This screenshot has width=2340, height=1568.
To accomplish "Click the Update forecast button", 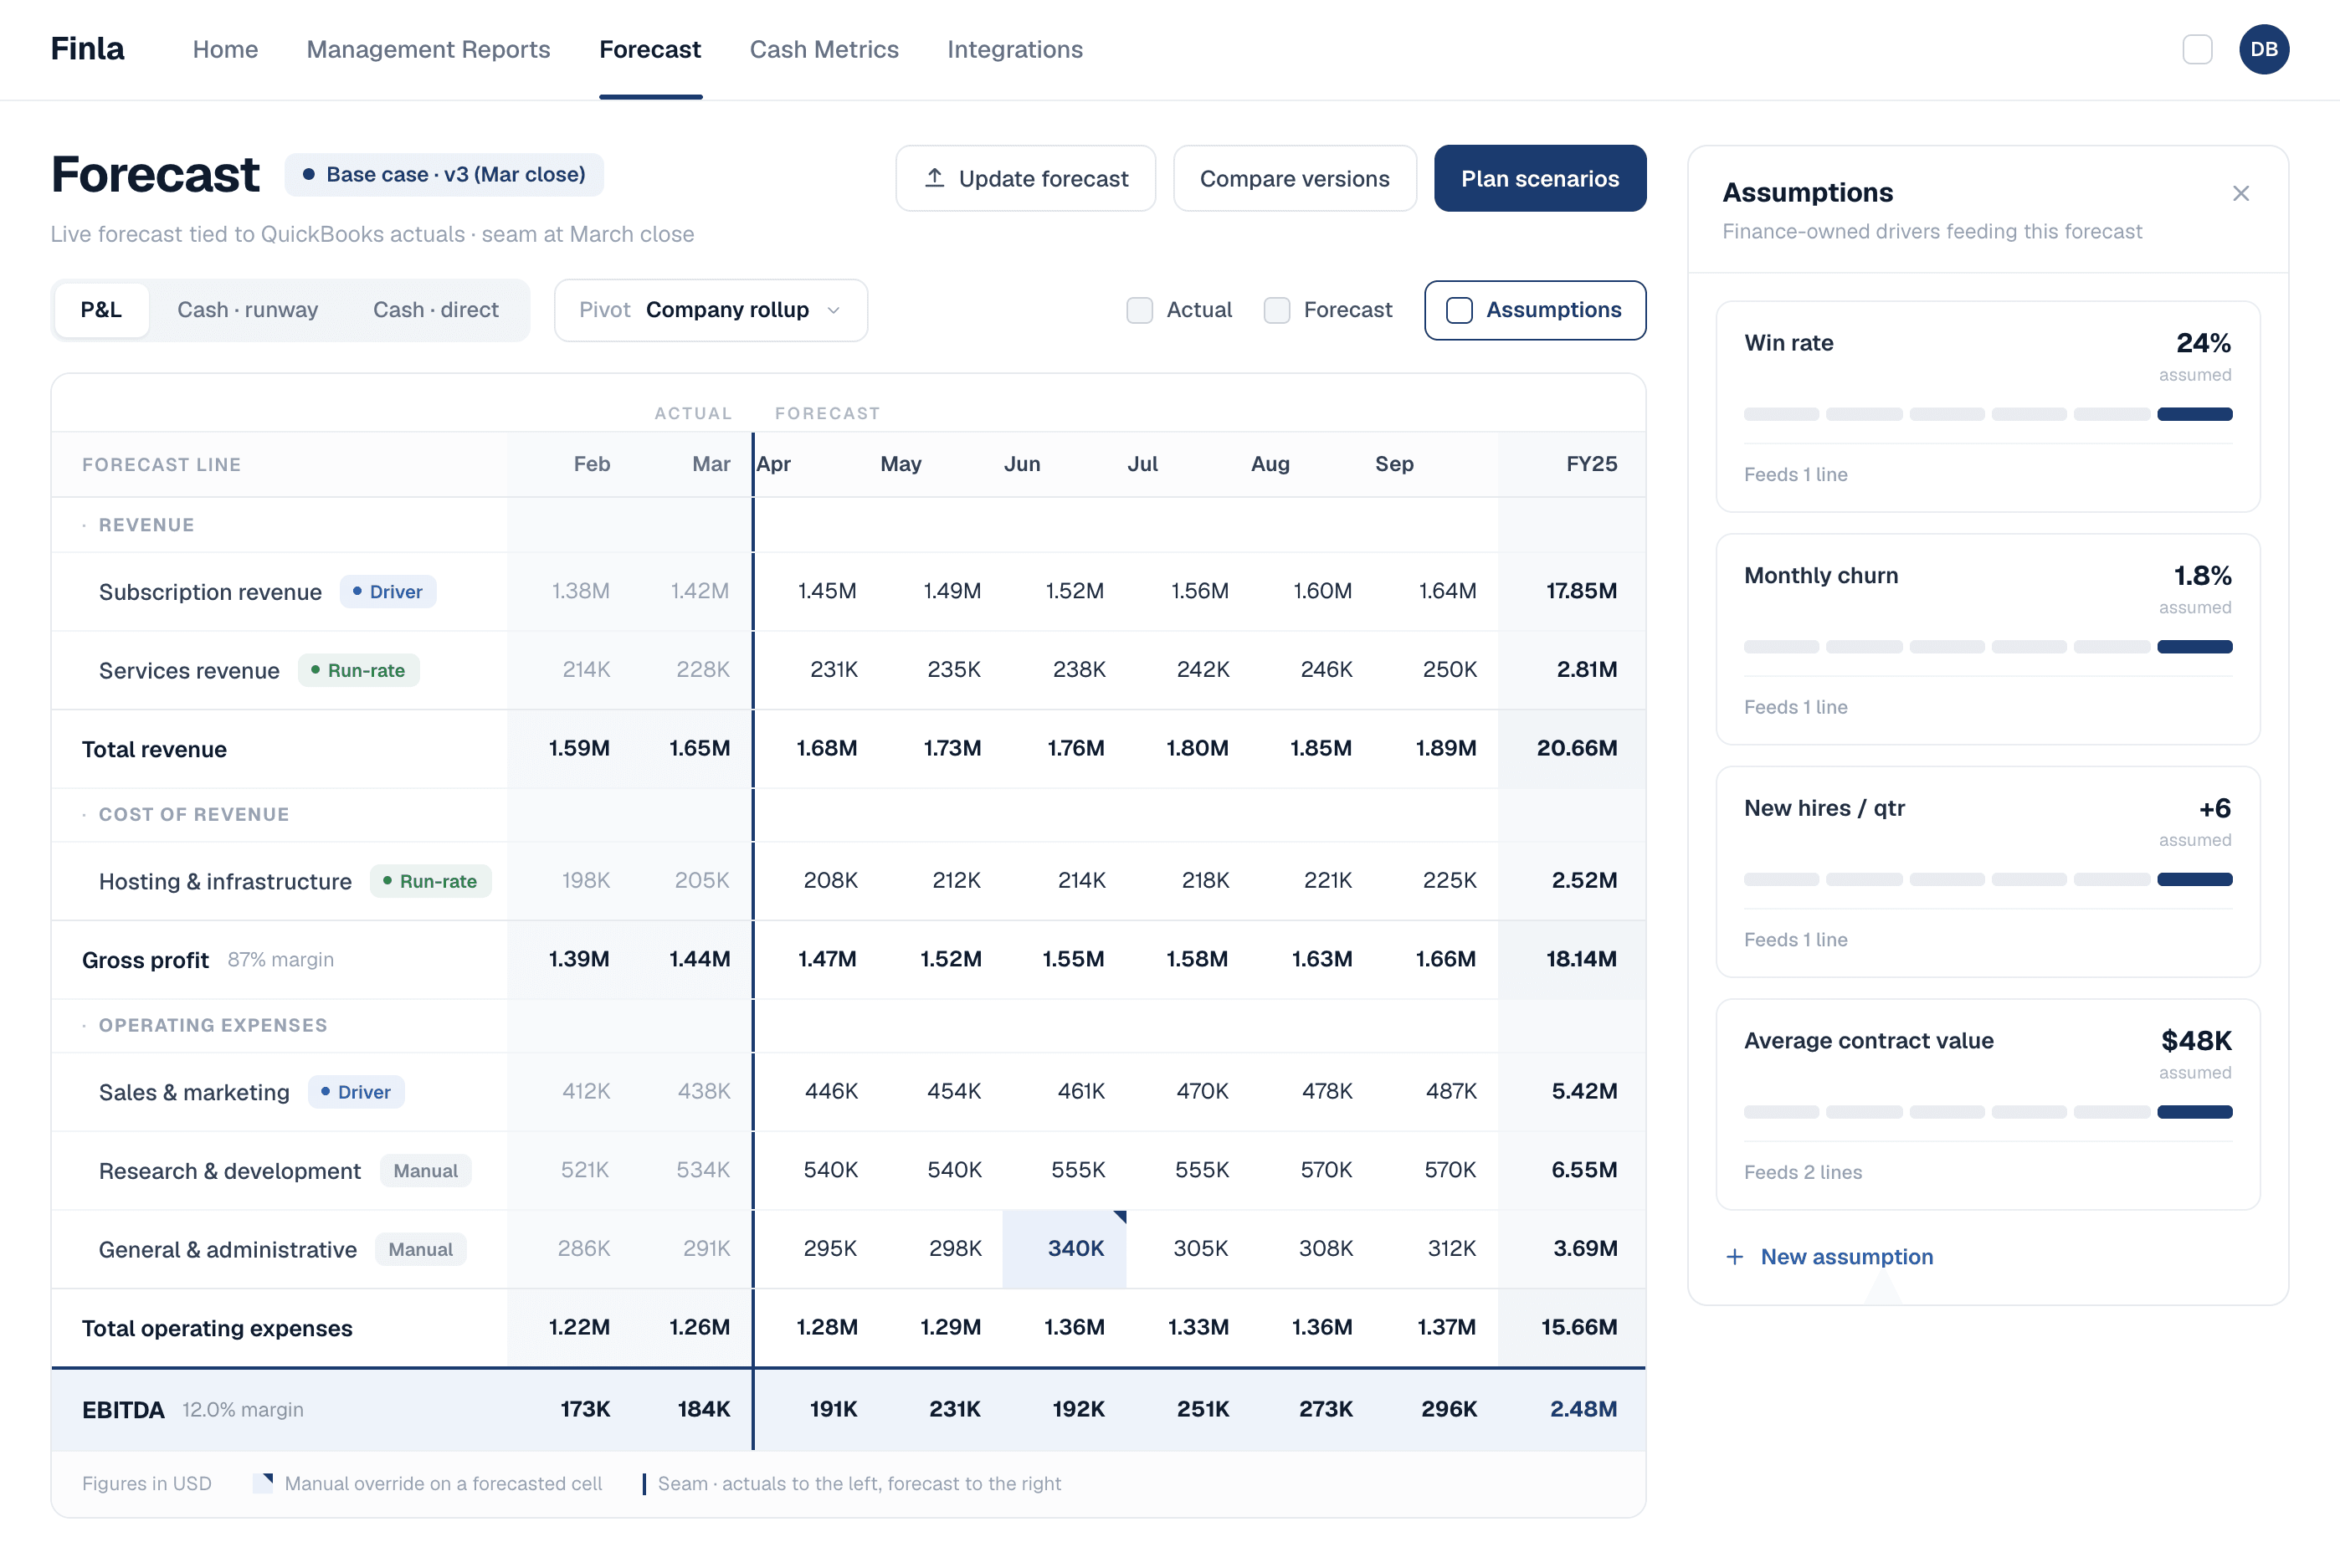I will tap(1026, 178).
